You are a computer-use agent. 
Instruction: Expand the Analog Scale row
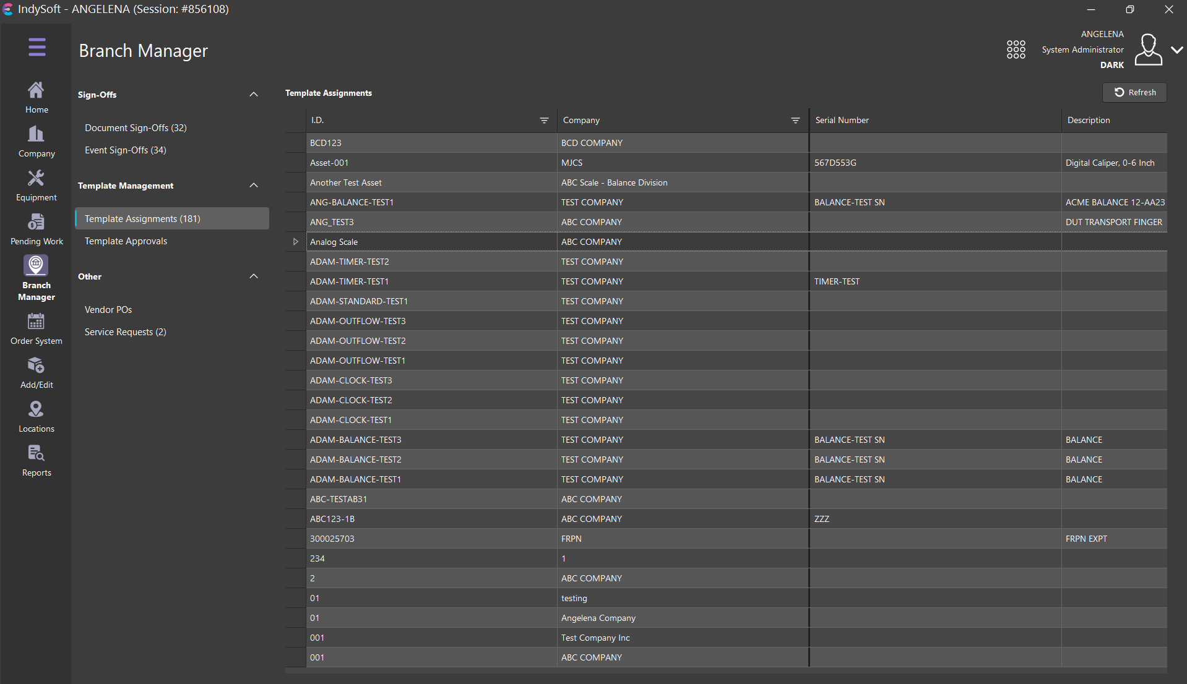[x=295, y=242]
